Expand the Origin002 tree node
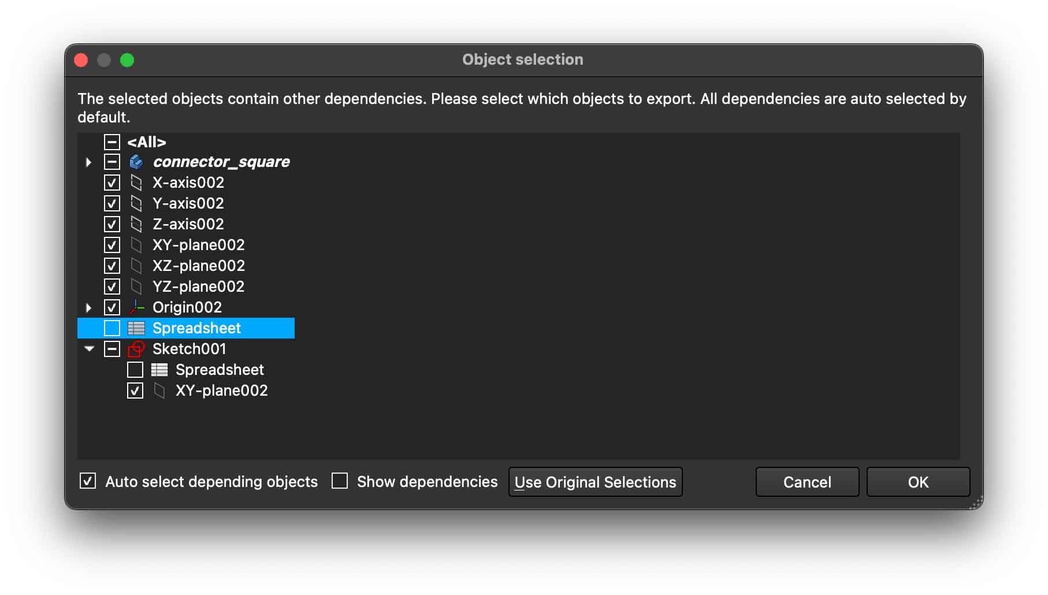The width and height of the screenshot is (1048, 595). pos(88,308)
